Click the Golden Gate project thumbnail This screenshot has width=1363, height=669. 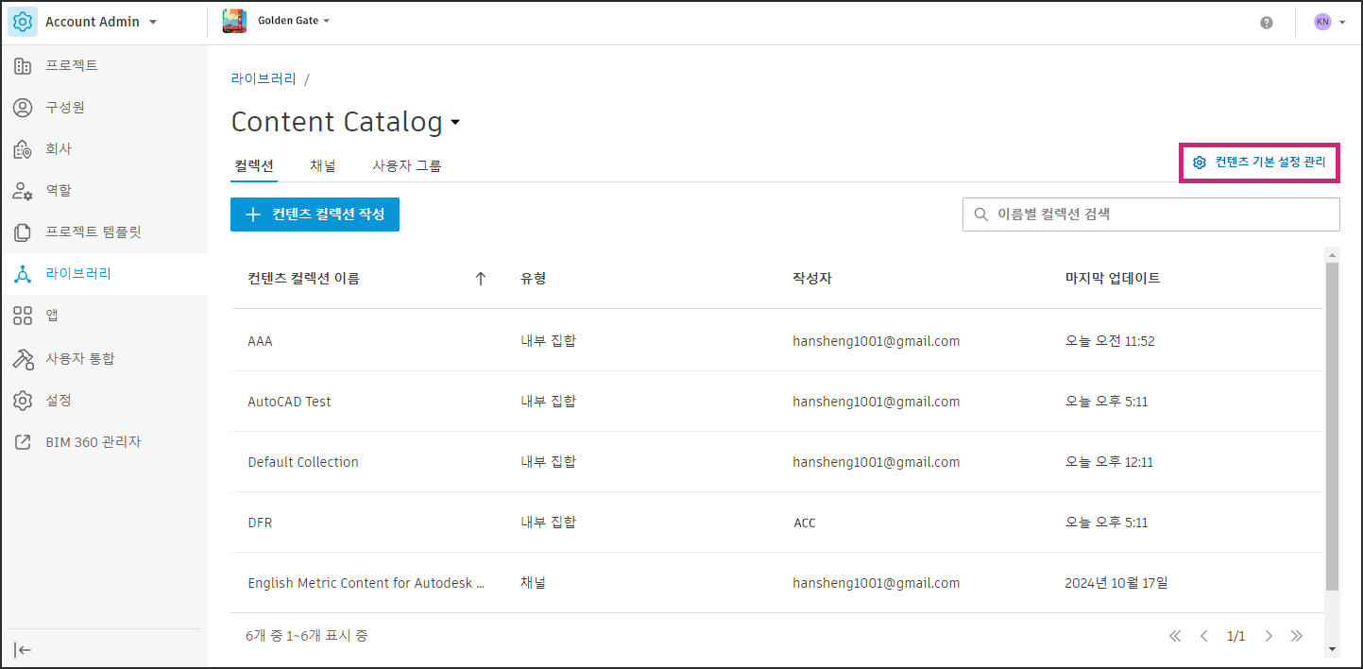pos(234,22)
